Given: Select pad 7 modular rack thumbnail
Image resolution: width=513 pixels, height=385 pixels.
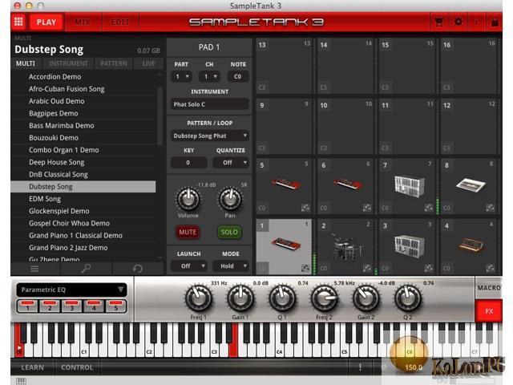Looking at the screenshot, I should [x=410, y=185].
